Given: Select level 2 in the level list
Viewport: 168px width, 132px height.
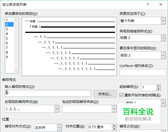Looking at the screenshot, I should [x=9, y=24].
